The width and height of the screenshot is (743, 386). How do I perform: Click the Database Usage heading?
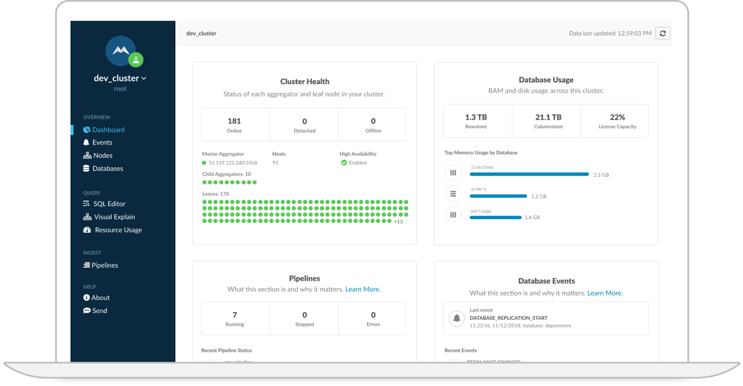point(546,80)
